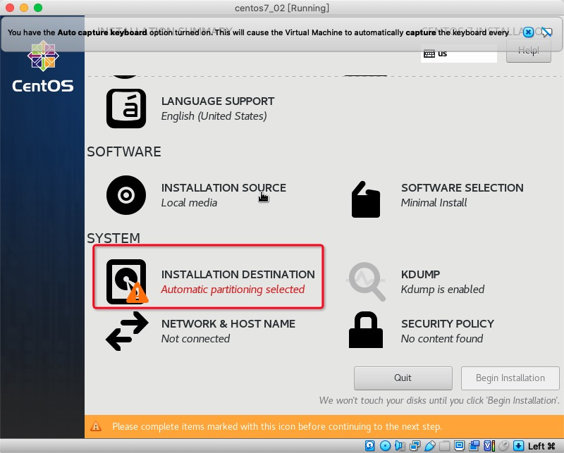Click keyboard capture arrow icon
Viewport: 564px width, 453px height.
(519, 446)
